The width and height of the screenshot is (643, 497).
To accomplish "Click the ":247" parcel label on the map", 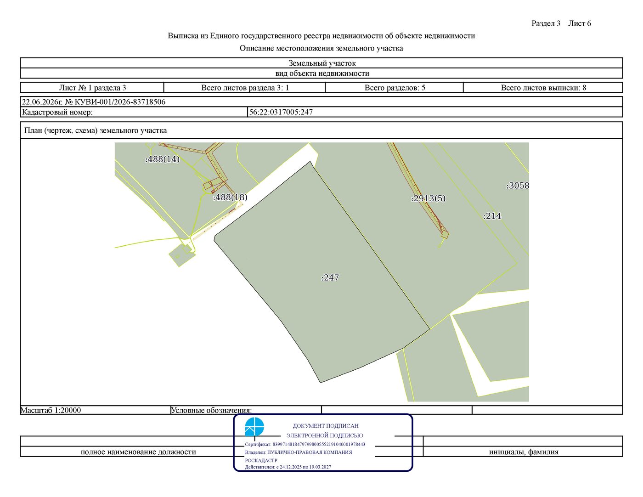I will [x=330, y=277].
